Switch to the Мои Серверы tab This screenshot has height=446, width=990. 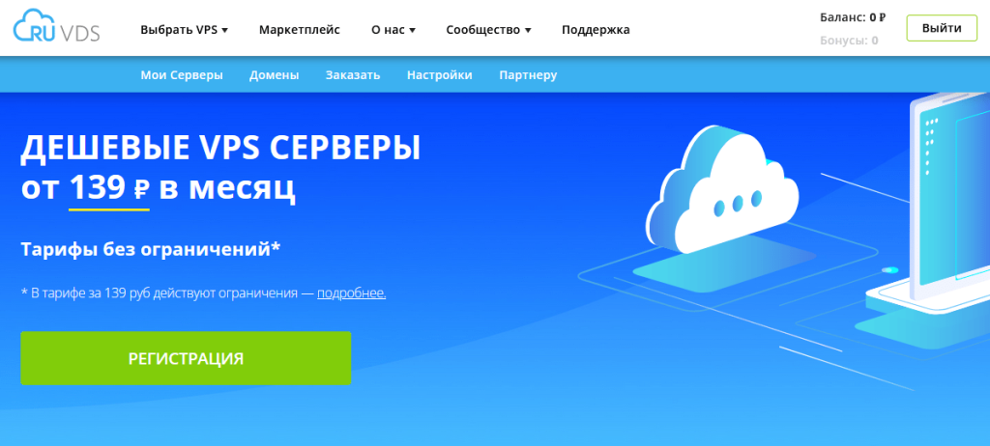pos(182,75)
